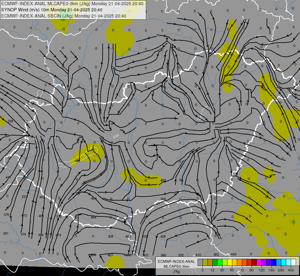
Task: Click the dark green legend swatch at the 12 tick
Action: pos(215,262)
